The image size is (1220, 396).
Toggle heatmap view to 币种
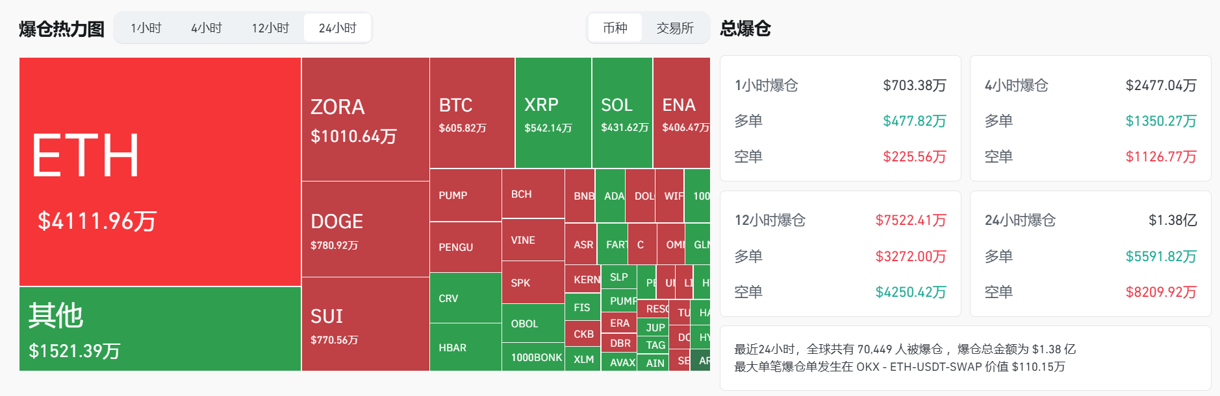pyautogui.click(x=615, y=28)
